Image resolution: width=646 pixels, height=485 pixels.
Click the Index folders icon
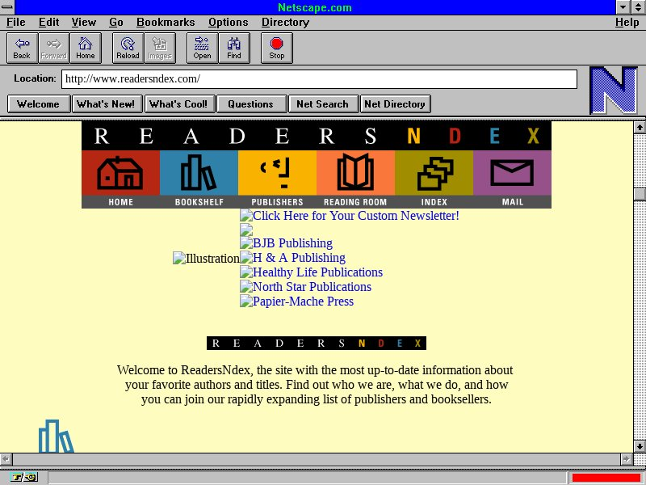coord(434,173)
